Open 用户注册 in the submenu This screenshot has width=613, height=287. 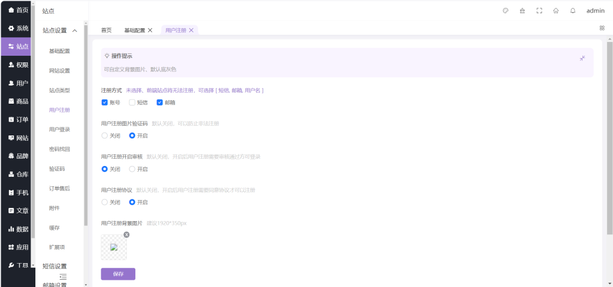[59, 110]
